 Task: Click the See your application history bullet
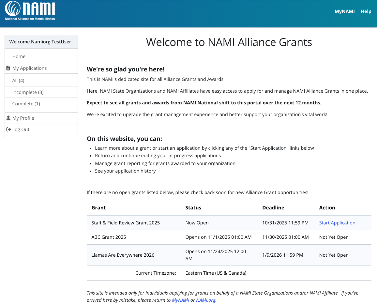(125, 171)
